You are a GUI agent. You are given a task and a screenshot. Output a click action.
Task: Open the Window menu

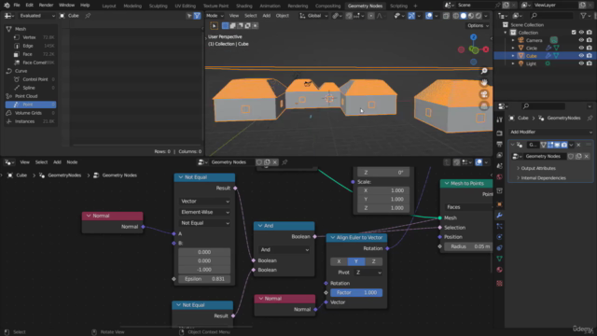[x=66, y=6]
